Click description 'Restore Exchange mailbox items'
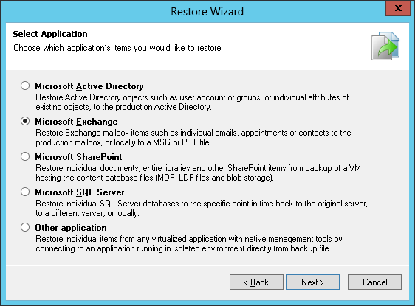 (193, 137)
